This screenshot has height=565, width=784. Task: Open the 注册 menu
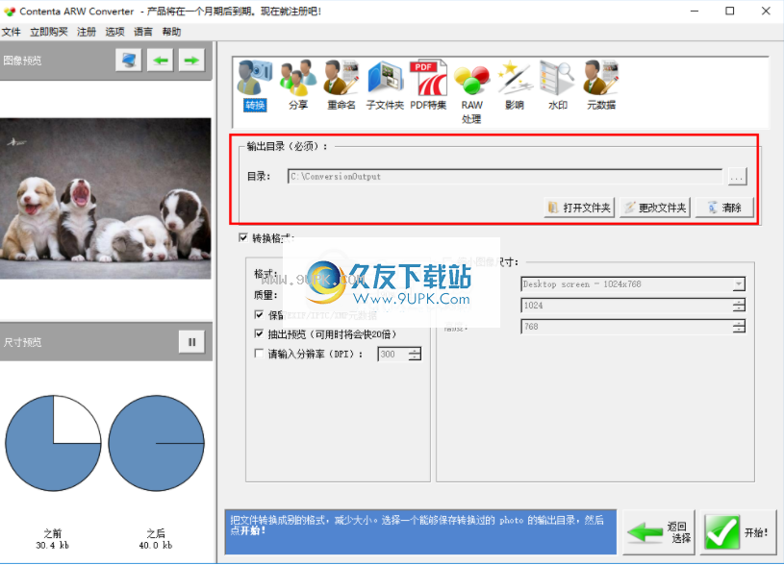[86, 32]
